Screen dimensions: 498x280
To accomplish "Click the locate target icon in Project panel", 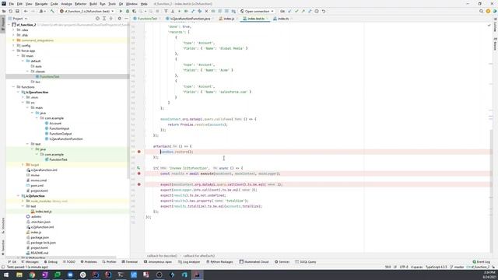I will coord(97,19).
